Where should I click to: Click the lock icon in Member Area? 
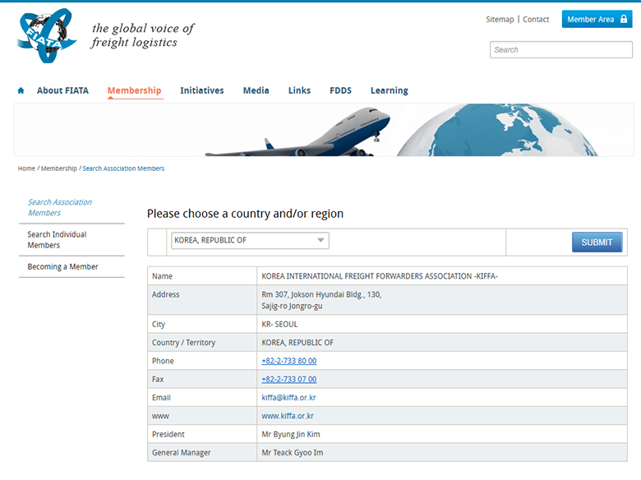click(x=624, y=19)
